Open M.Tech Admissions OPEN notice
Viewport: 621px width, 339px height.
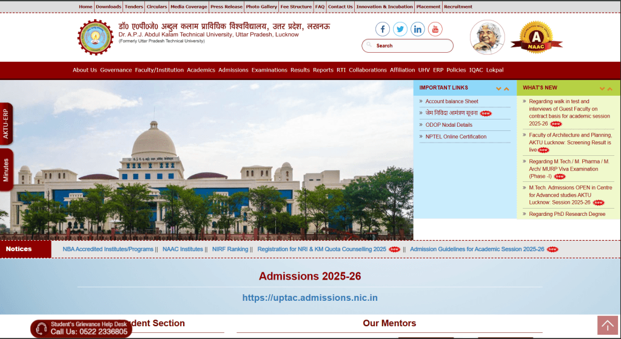point(570,195)
